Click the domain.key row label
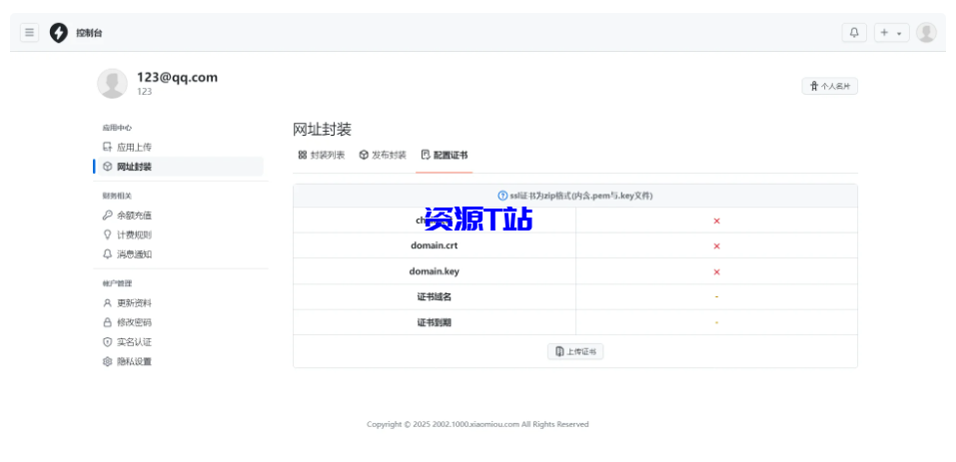 tap(435, 271)
